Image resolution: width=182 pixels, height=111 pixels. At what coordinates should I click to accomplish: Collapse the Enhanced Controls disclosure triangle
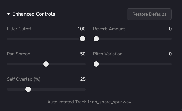(x=9, y=14)
